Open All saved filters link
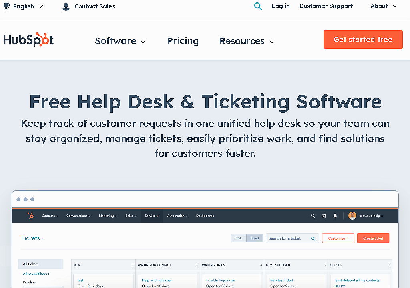The width and height of the screenshot is (410, 288). coord(36,274)
